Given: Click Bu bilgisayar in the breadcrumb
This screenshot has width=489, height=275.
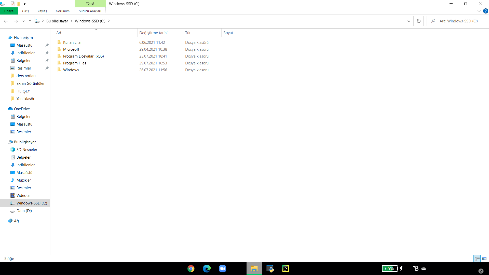Looking at the screenshot, I should pos(57,21).
